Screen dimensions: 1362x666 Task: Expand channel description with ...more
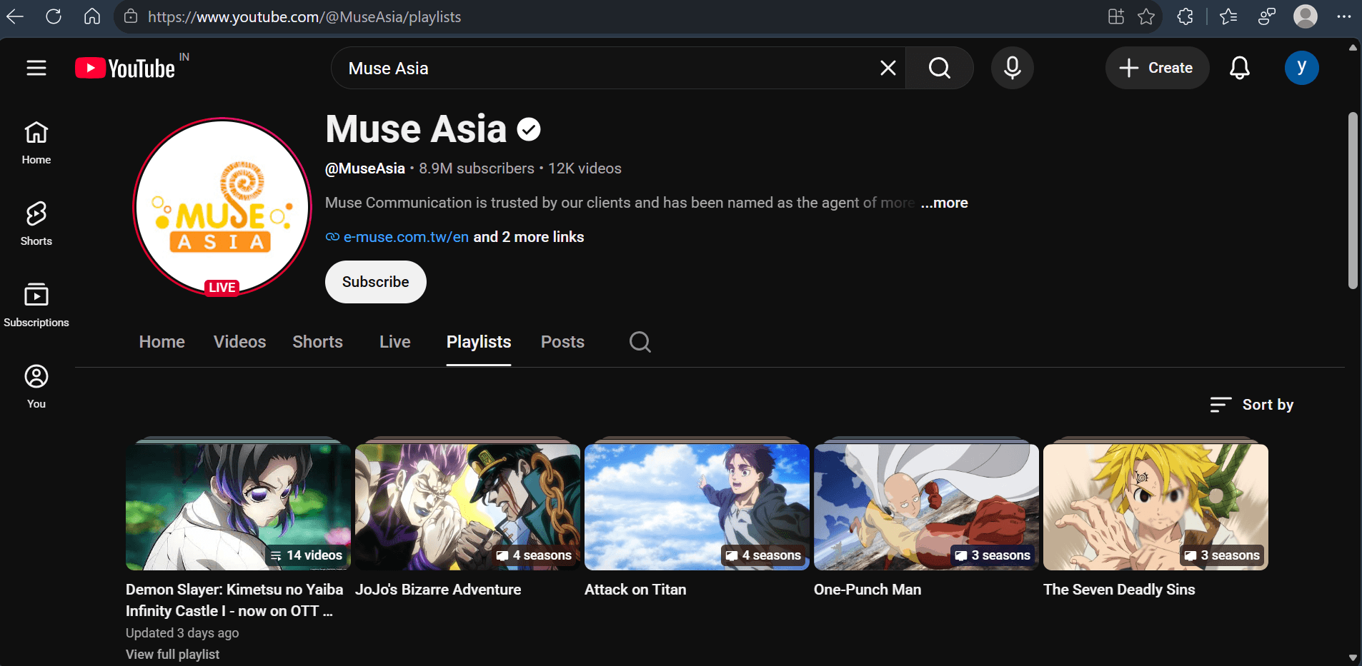pyautogui.click(x=944, y=203)
